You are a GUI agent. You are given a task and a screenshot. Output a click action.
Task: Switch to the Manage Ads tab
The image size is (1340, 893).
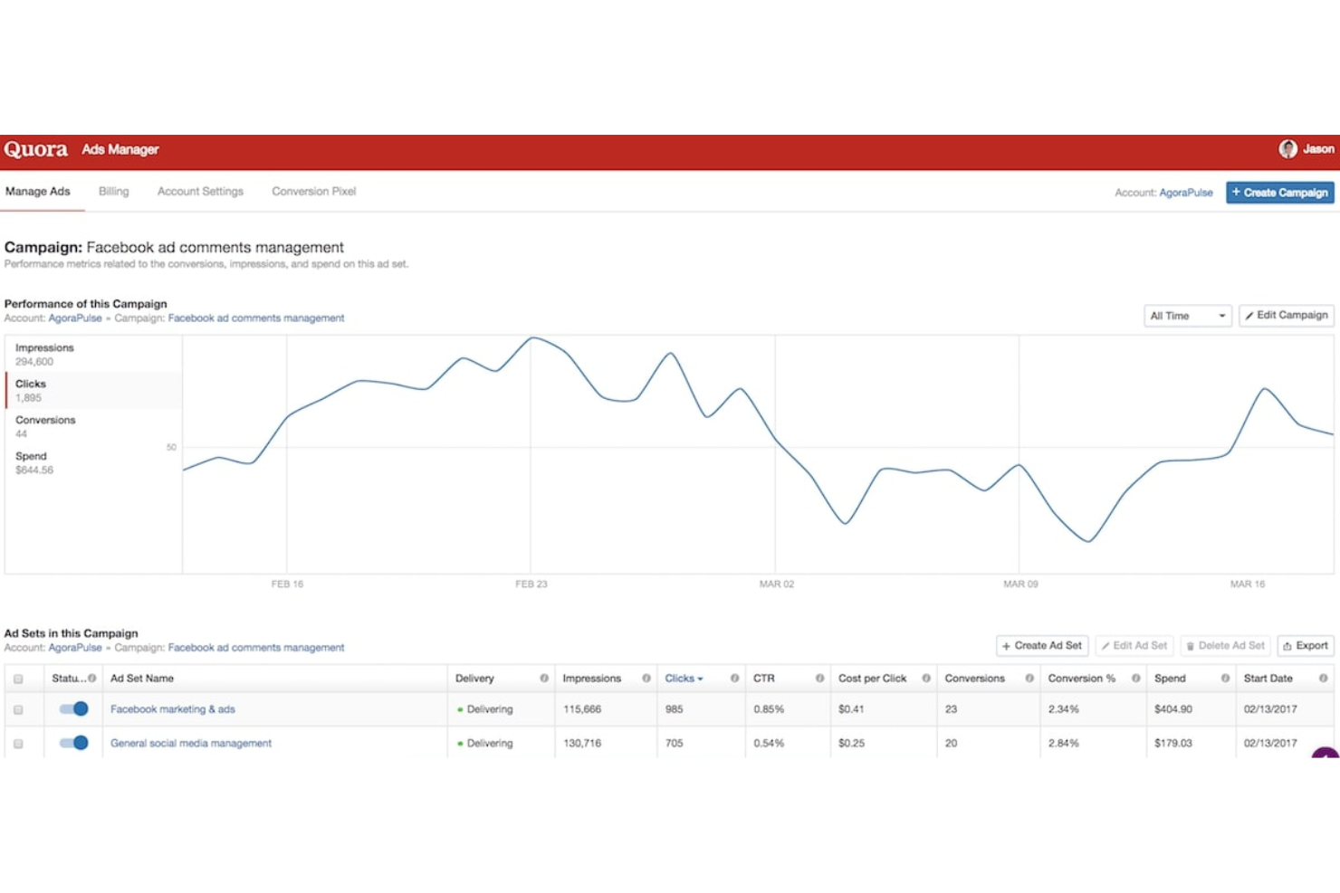pos(38,192)
